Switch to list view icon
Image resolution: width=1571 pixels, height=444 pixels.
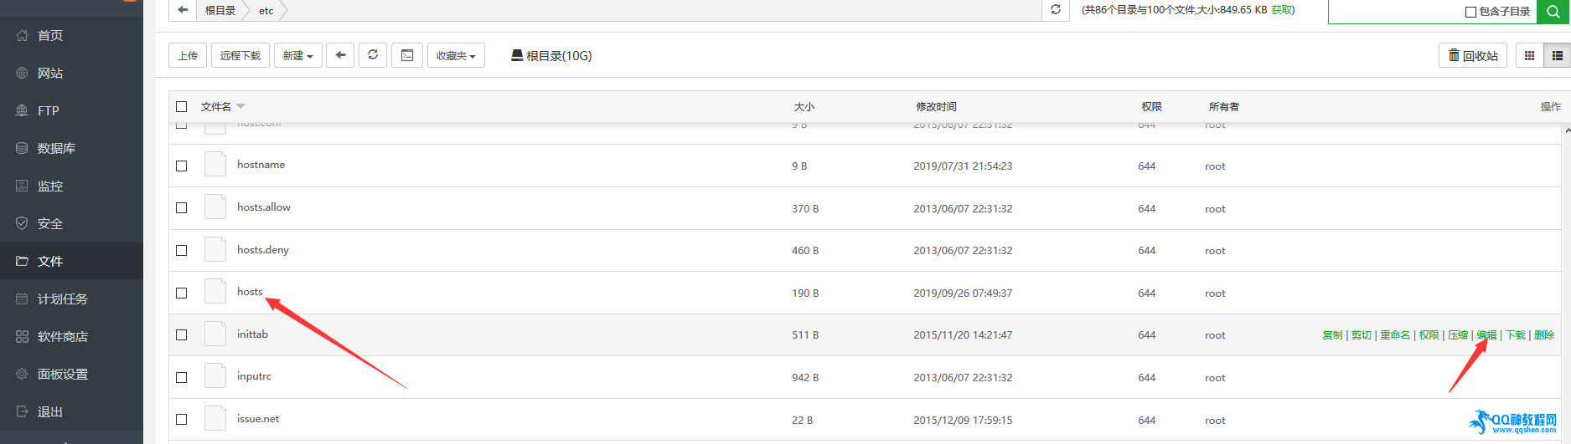point(1557,55)
